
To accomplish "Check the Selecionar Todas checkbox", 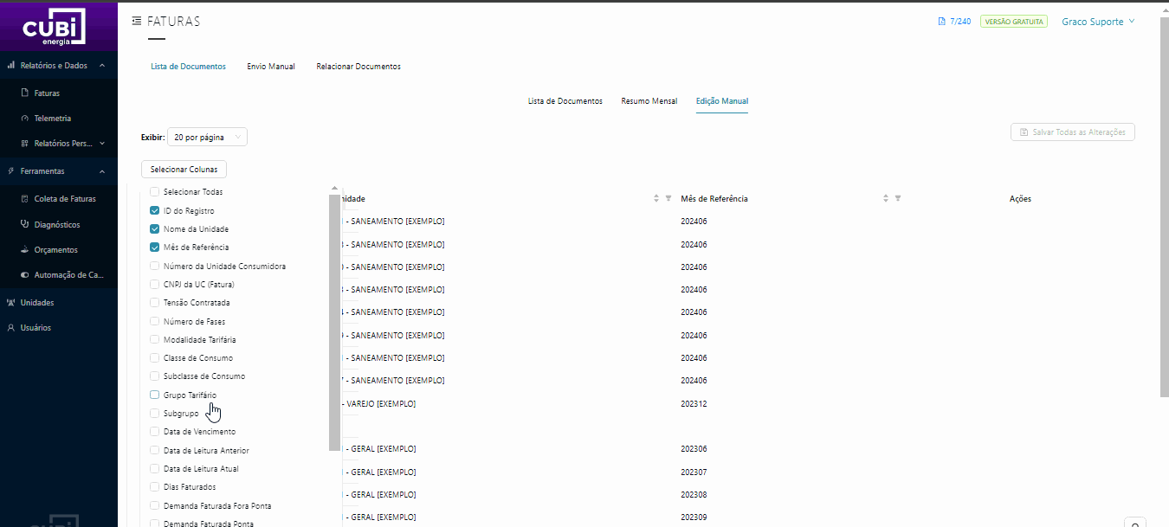I will tap(154, 192).
